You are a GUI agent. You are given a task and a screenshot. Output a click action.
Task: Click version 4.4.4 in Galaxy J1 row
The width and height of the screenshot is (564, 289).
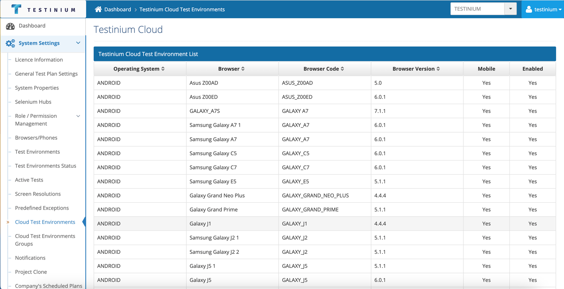(x=417, y=224)
